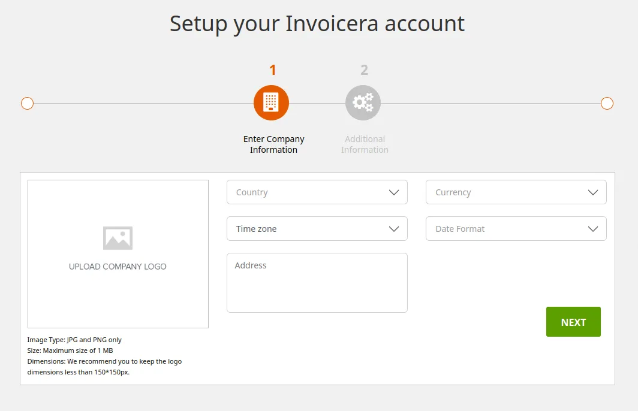This screenshot has height=411, width=638.
Task: Open the Time zone dropdown
Action: [317, 229]
